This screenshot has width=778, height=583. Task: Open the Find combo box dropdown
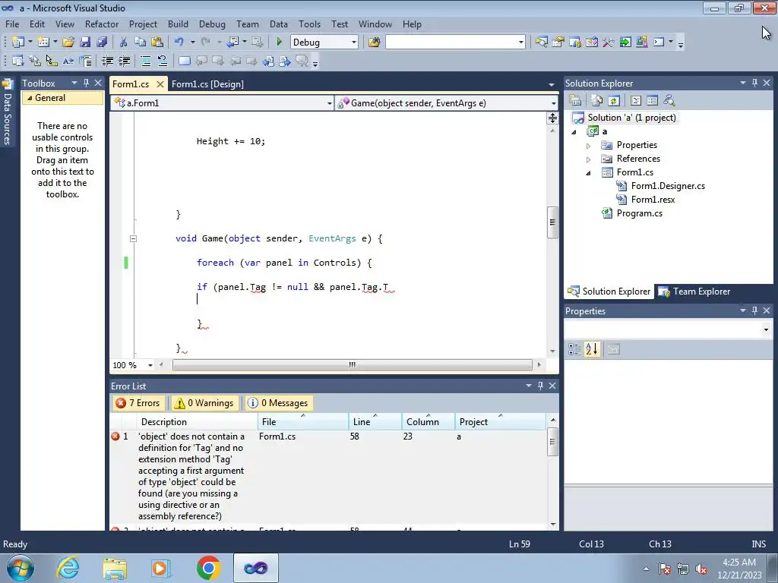521,43
